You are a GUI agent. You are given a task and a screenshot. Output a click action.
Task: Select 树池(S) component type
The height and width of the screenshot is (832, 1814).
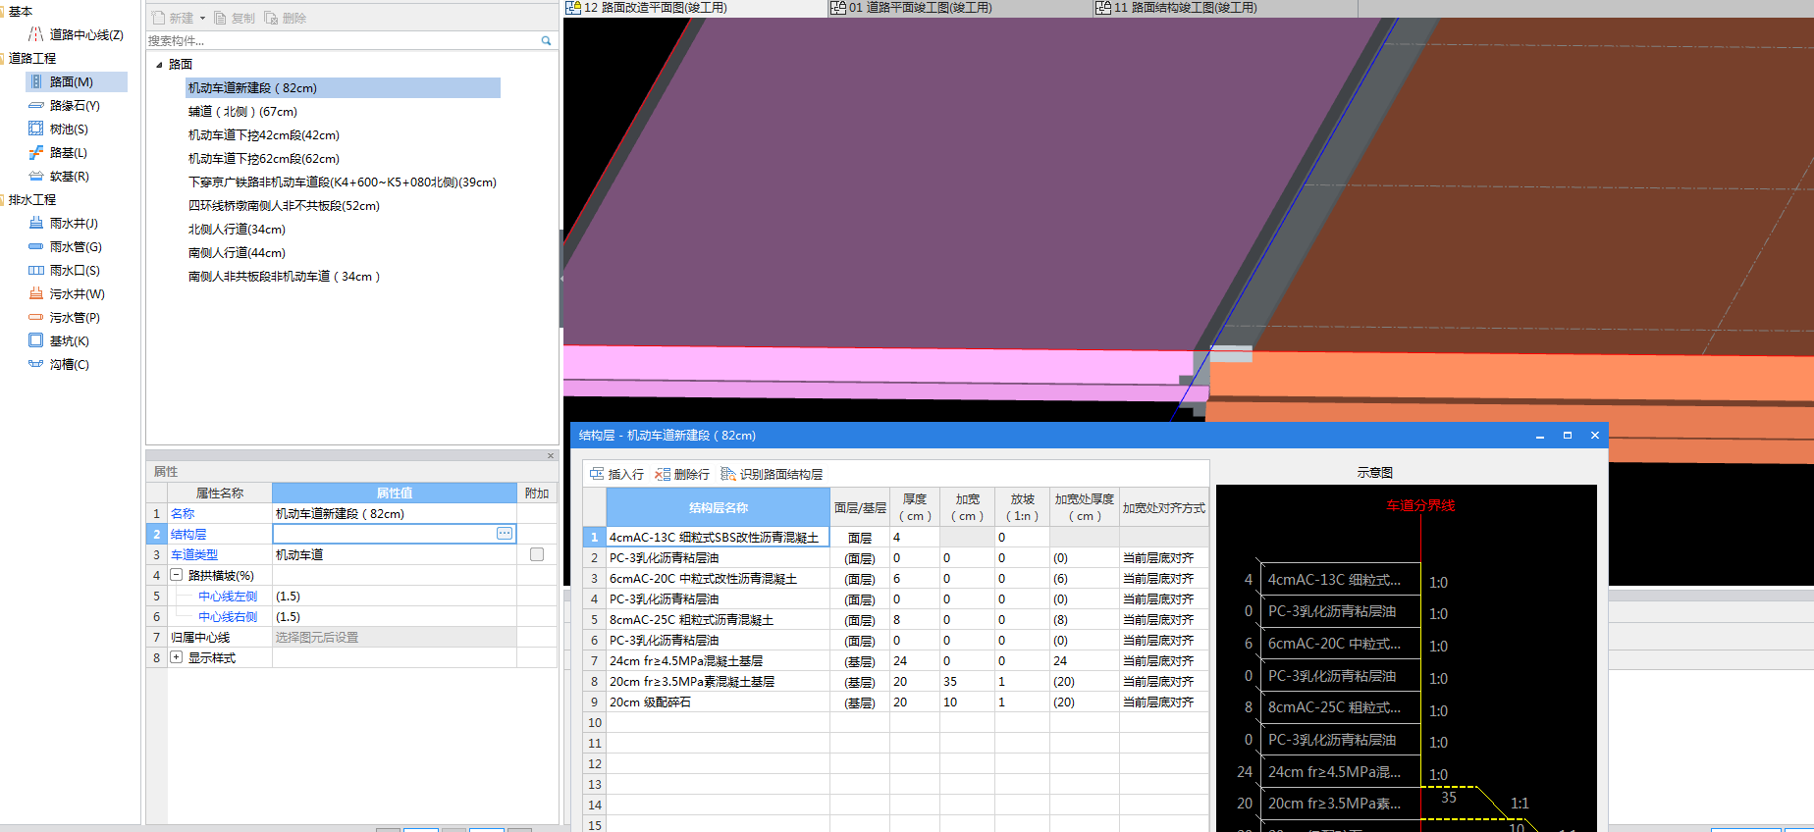point(58,129)
